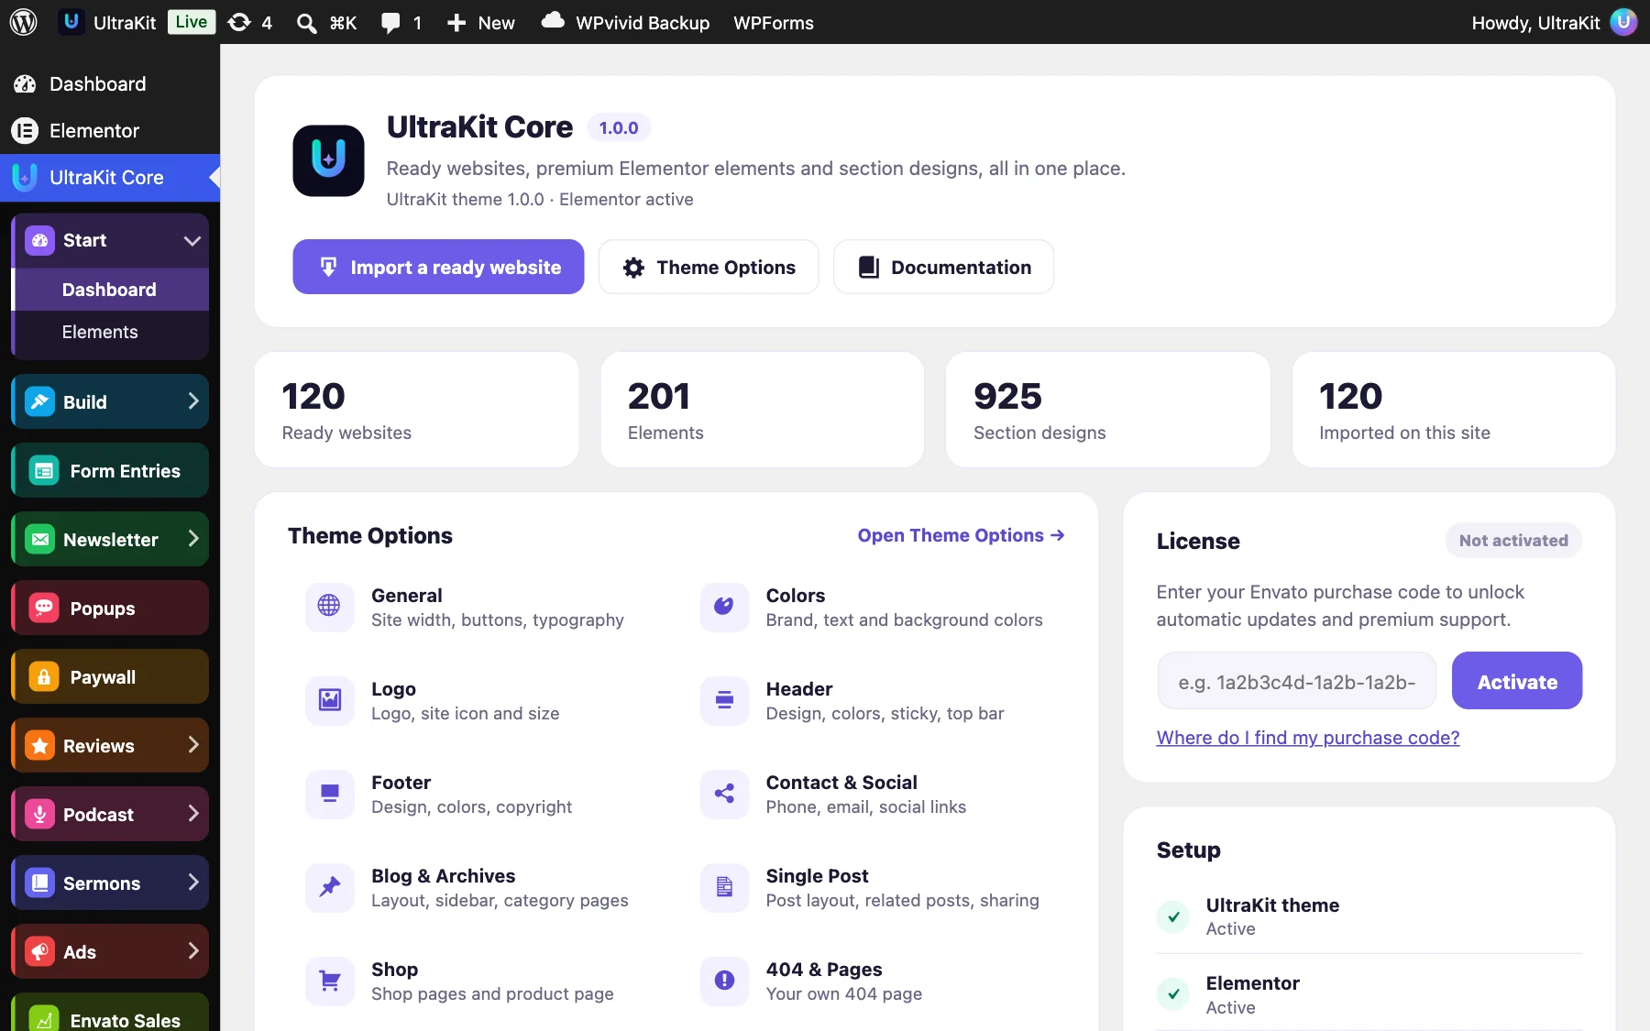The height and width of the screenshot is (1031, 1650).
Task: Follow the Open Theme Options link
Action: coord(961,535)
